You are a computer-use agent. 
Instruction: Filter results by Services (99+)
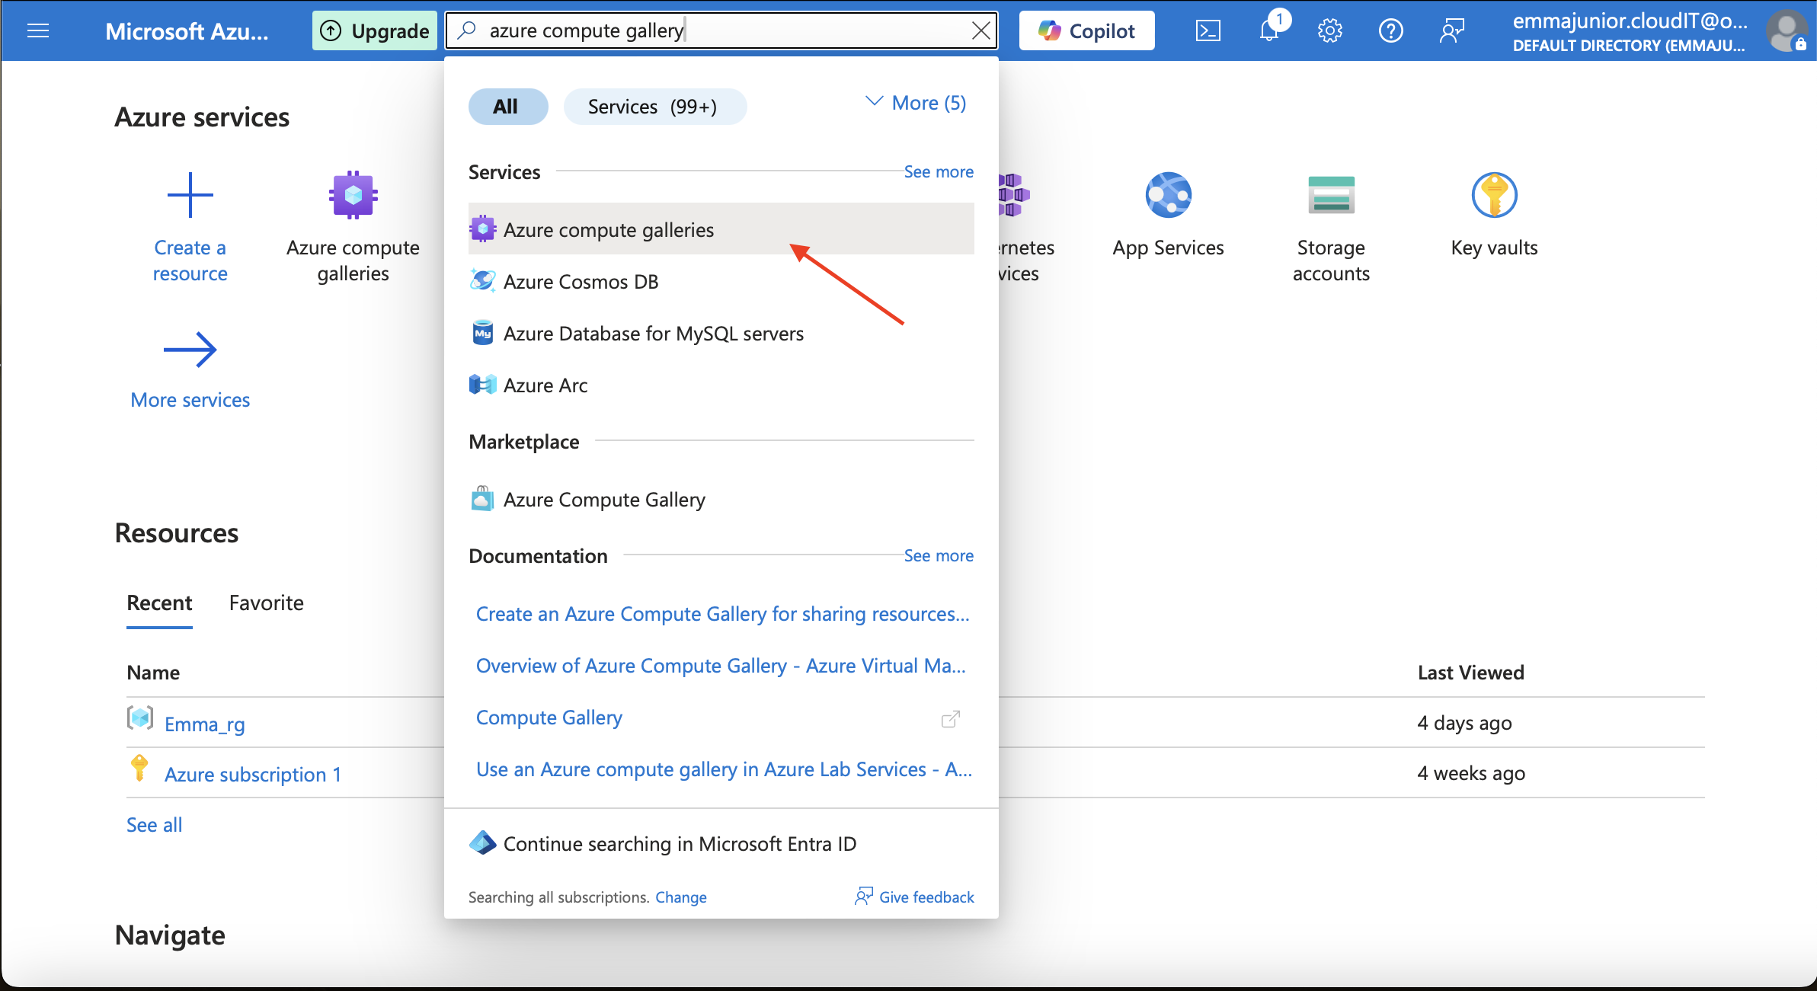click(654, 107)
